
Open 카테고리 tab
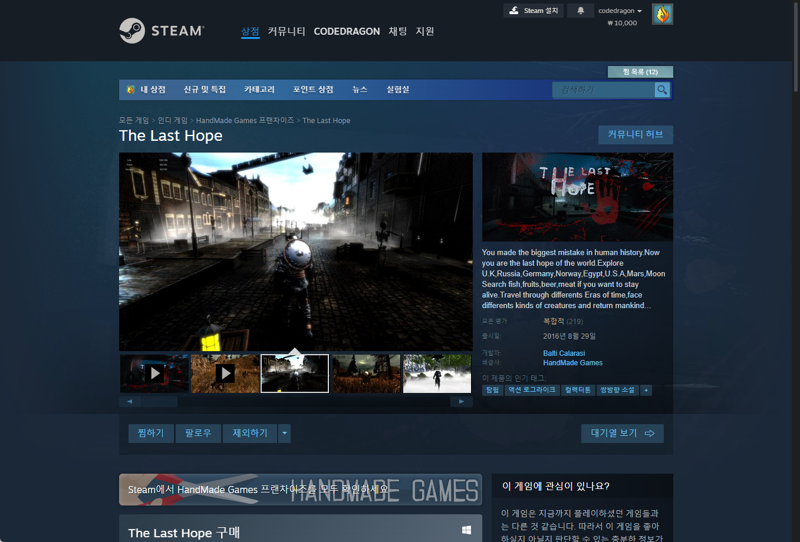259,90
